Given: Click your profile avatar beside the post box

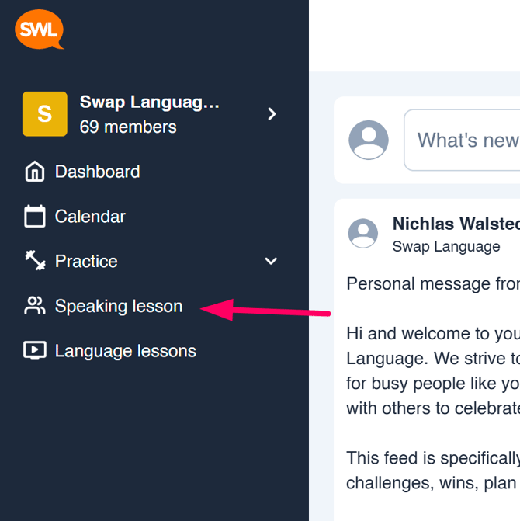Looking at the screenshot, I should [368, 140].
